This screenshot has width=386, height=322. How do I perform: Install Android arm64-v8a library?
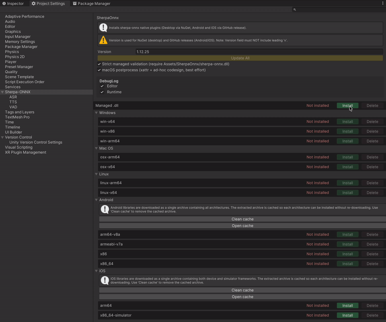[347, 235]
